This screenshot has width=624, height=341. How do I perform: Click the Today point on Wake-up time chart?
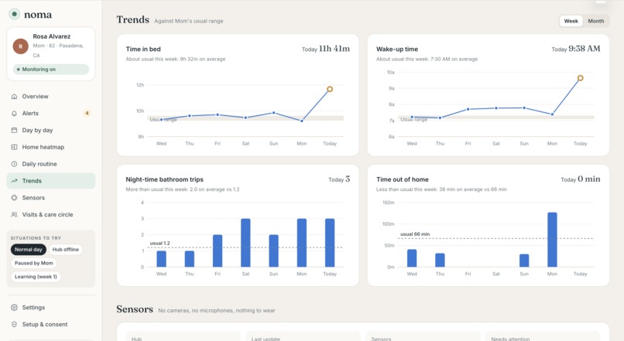580,78
